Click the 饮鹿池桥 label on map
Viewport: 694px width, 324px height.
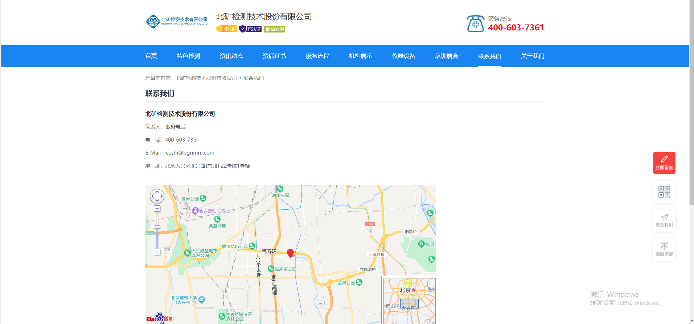click(368, 269)
